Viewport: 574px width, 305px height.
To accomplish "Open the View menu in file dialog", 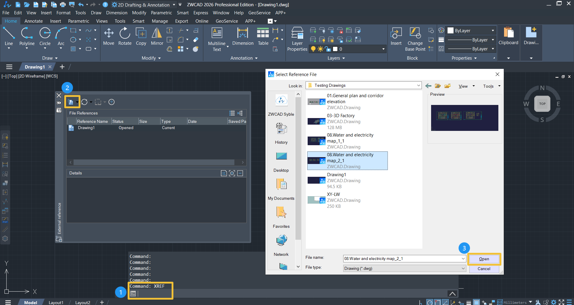I will tap(467, 86).
